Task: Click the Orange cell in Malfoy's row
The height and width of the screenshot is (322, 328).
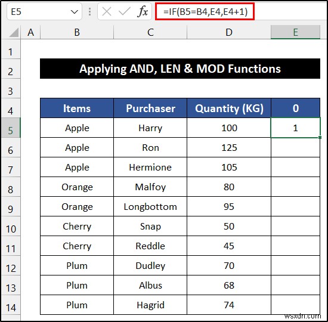Action: tap(77, 187)
